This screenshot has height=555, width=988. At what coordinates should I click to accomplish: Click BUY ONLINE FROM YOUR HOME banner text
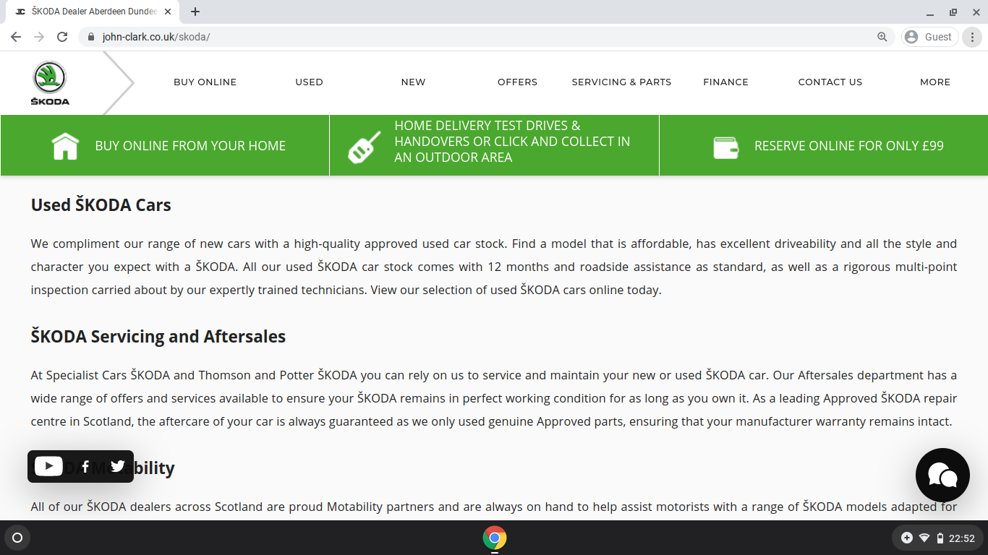click(x=190, y=146)
